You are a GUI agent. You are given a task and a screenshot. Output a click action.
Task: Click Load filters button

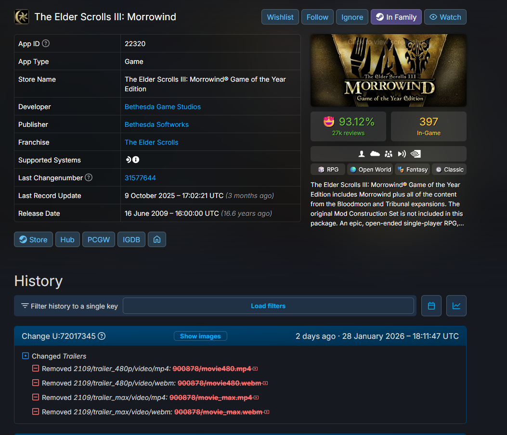268,306
